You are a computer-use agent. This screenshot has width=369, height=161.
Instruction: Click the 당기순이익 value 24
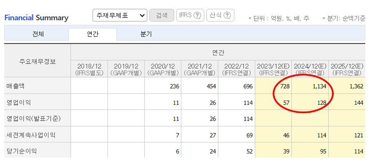tap(213, 151)
